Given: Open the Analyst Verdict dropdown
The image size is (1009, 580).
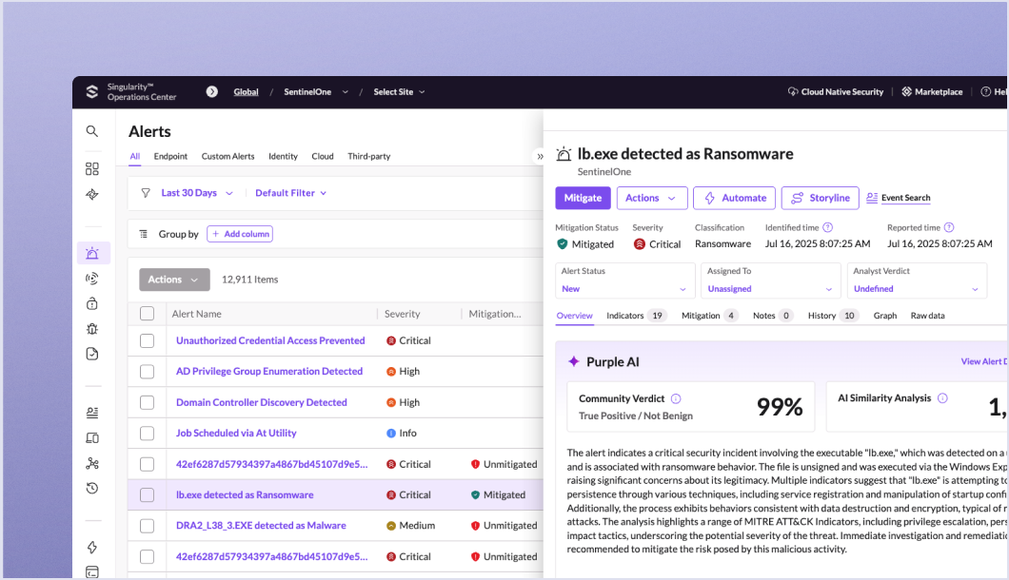Looking at the screenshot, I should click(916, 281).
